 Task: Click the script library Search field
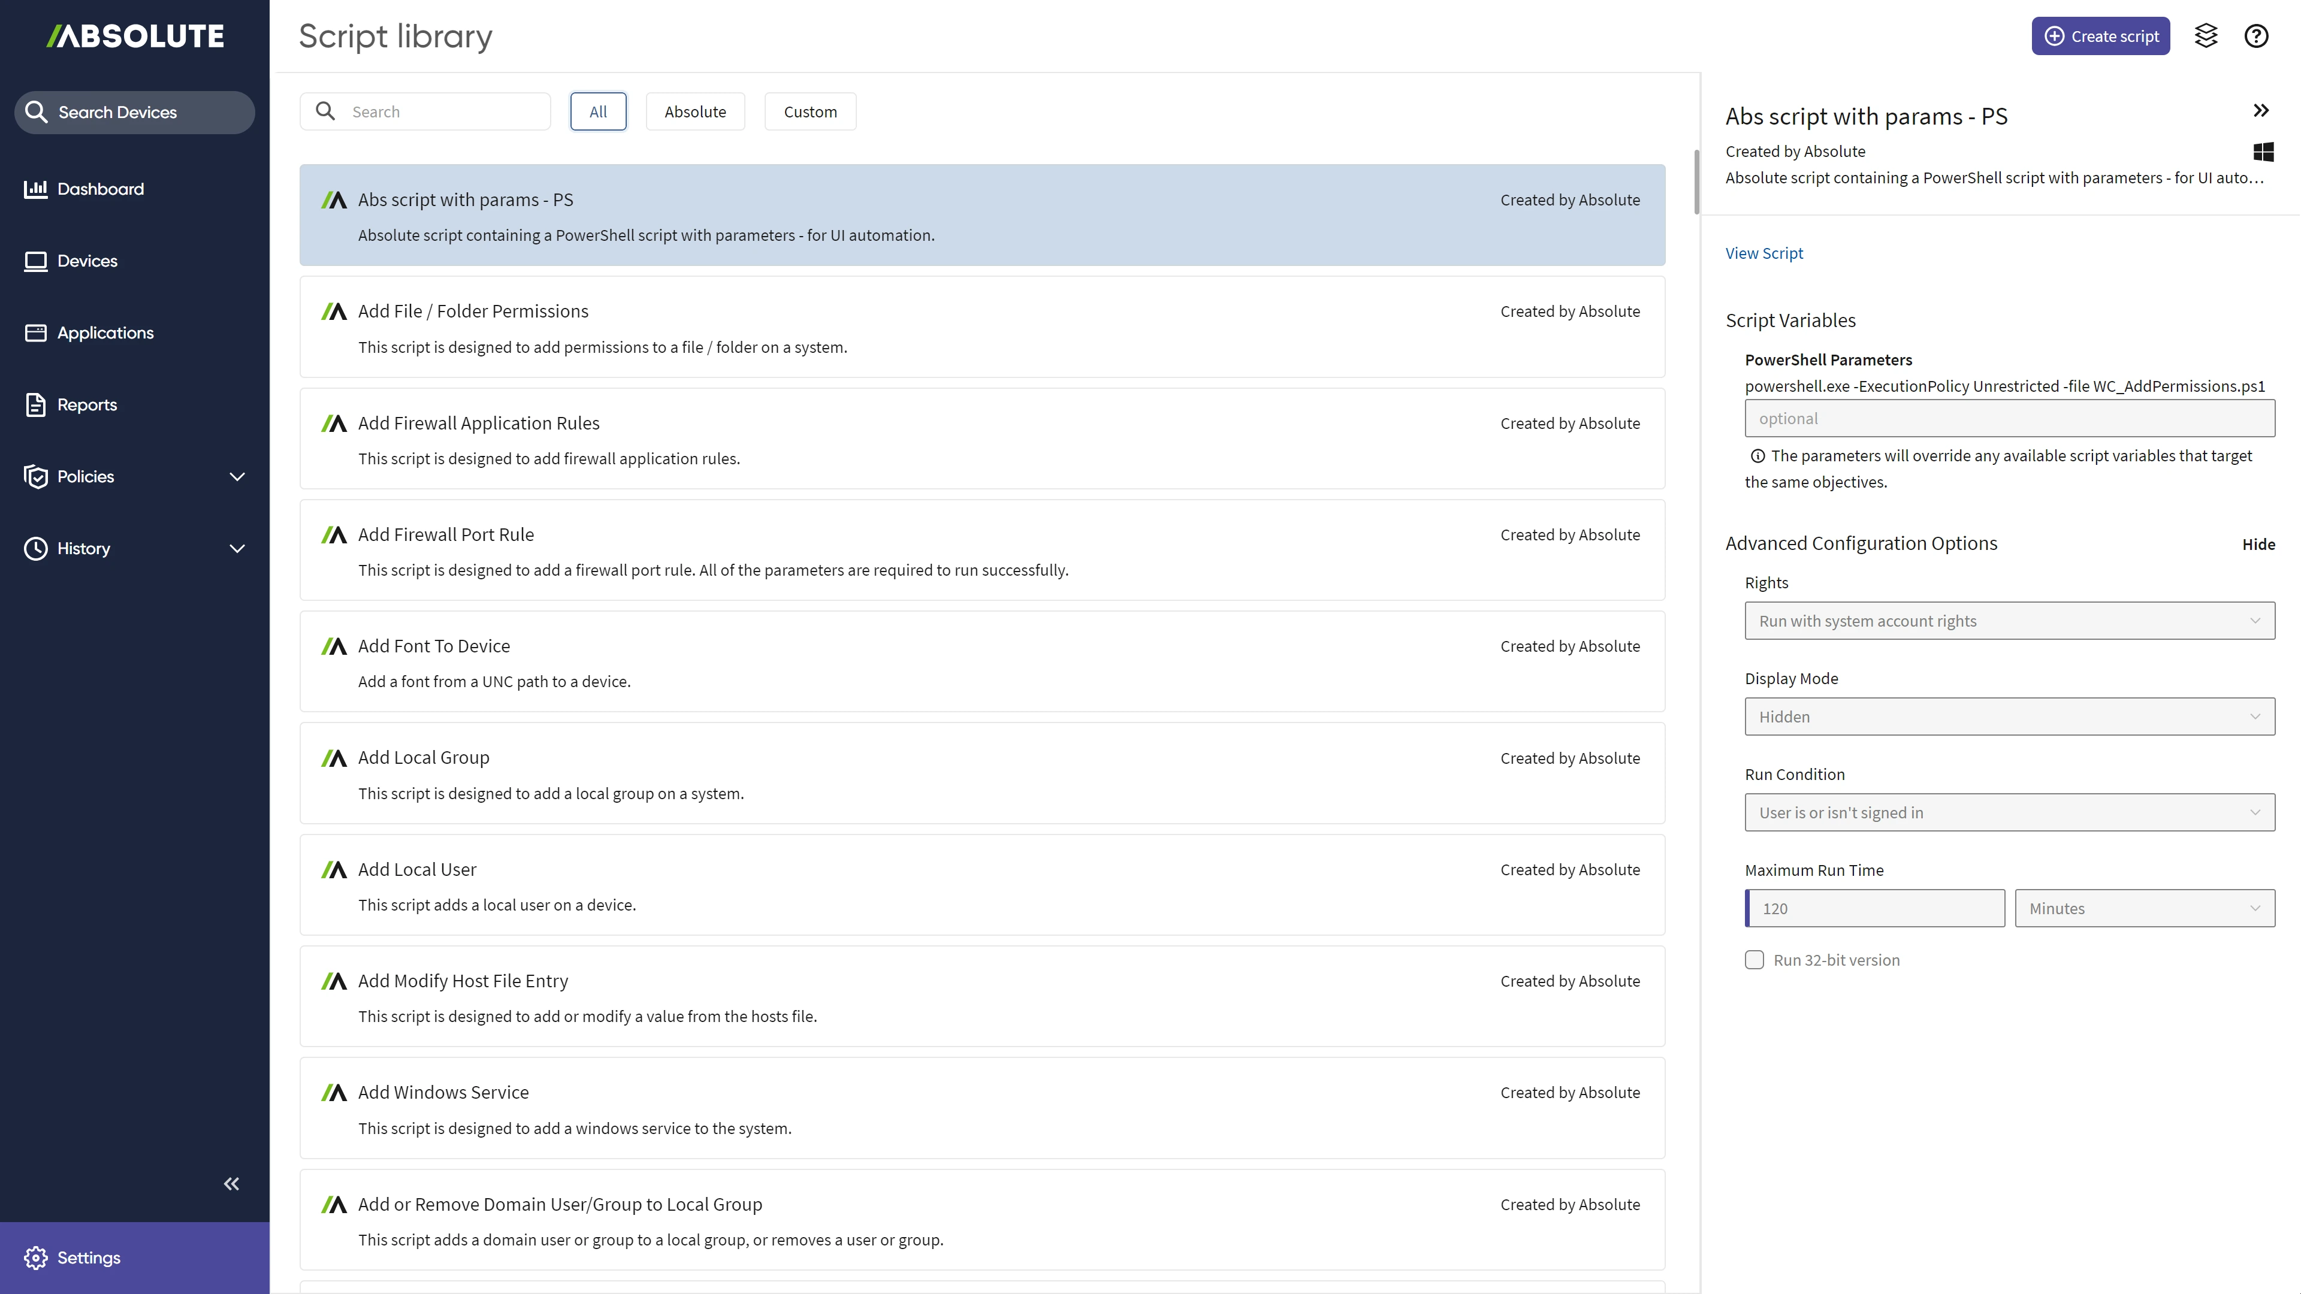(425, 111)
